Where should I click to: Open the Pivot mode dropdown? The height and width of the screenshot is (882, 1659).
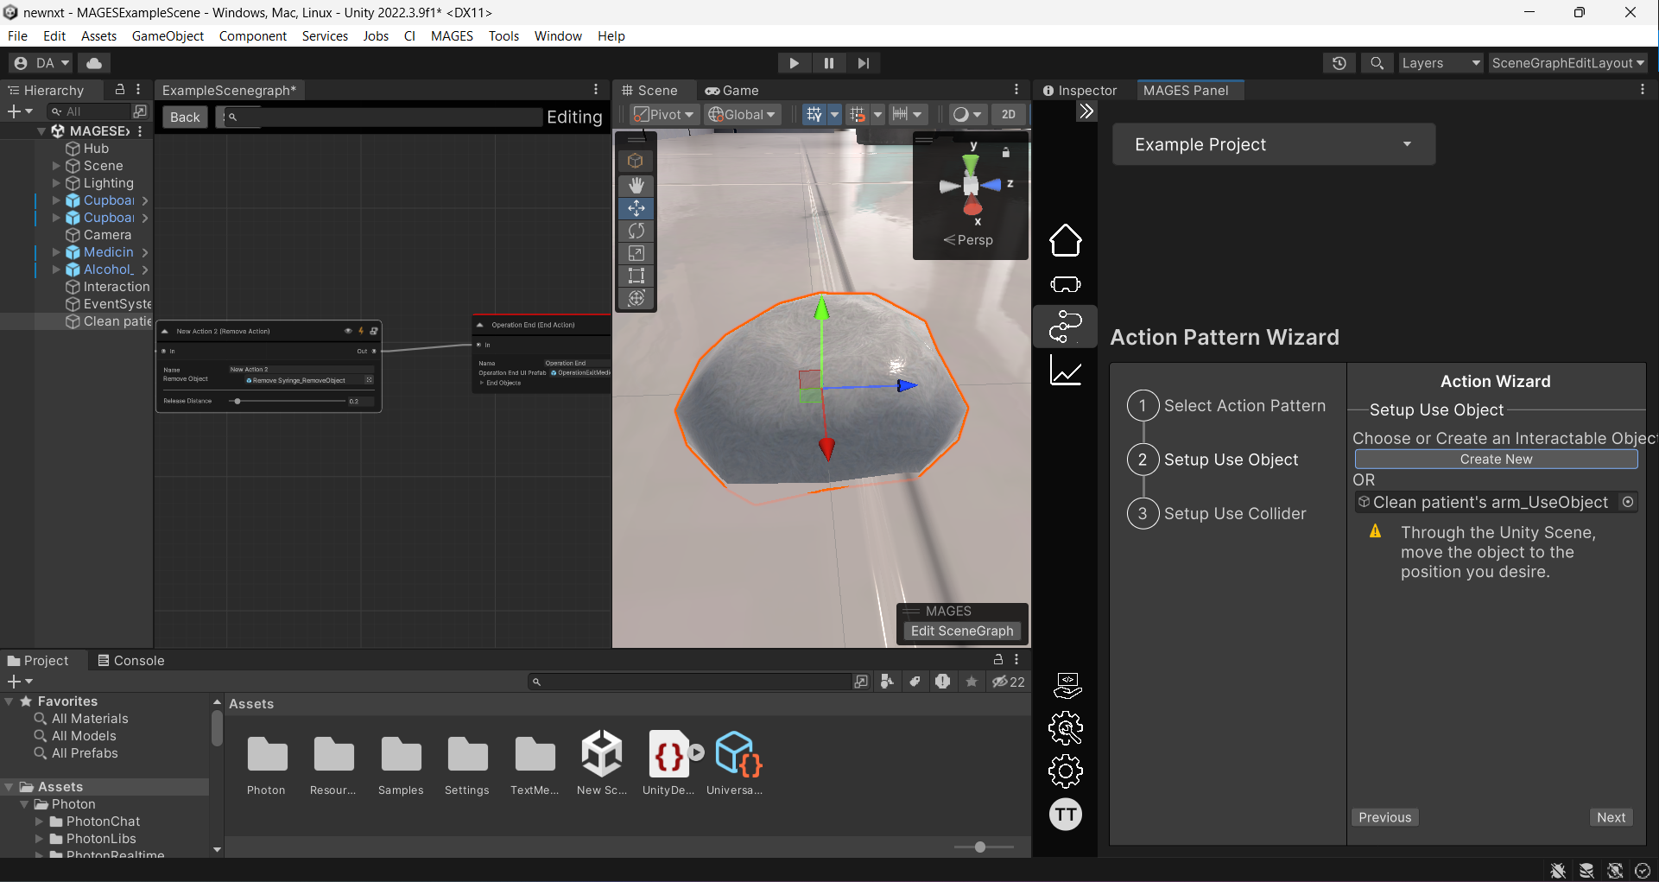[x=663, y=114]
